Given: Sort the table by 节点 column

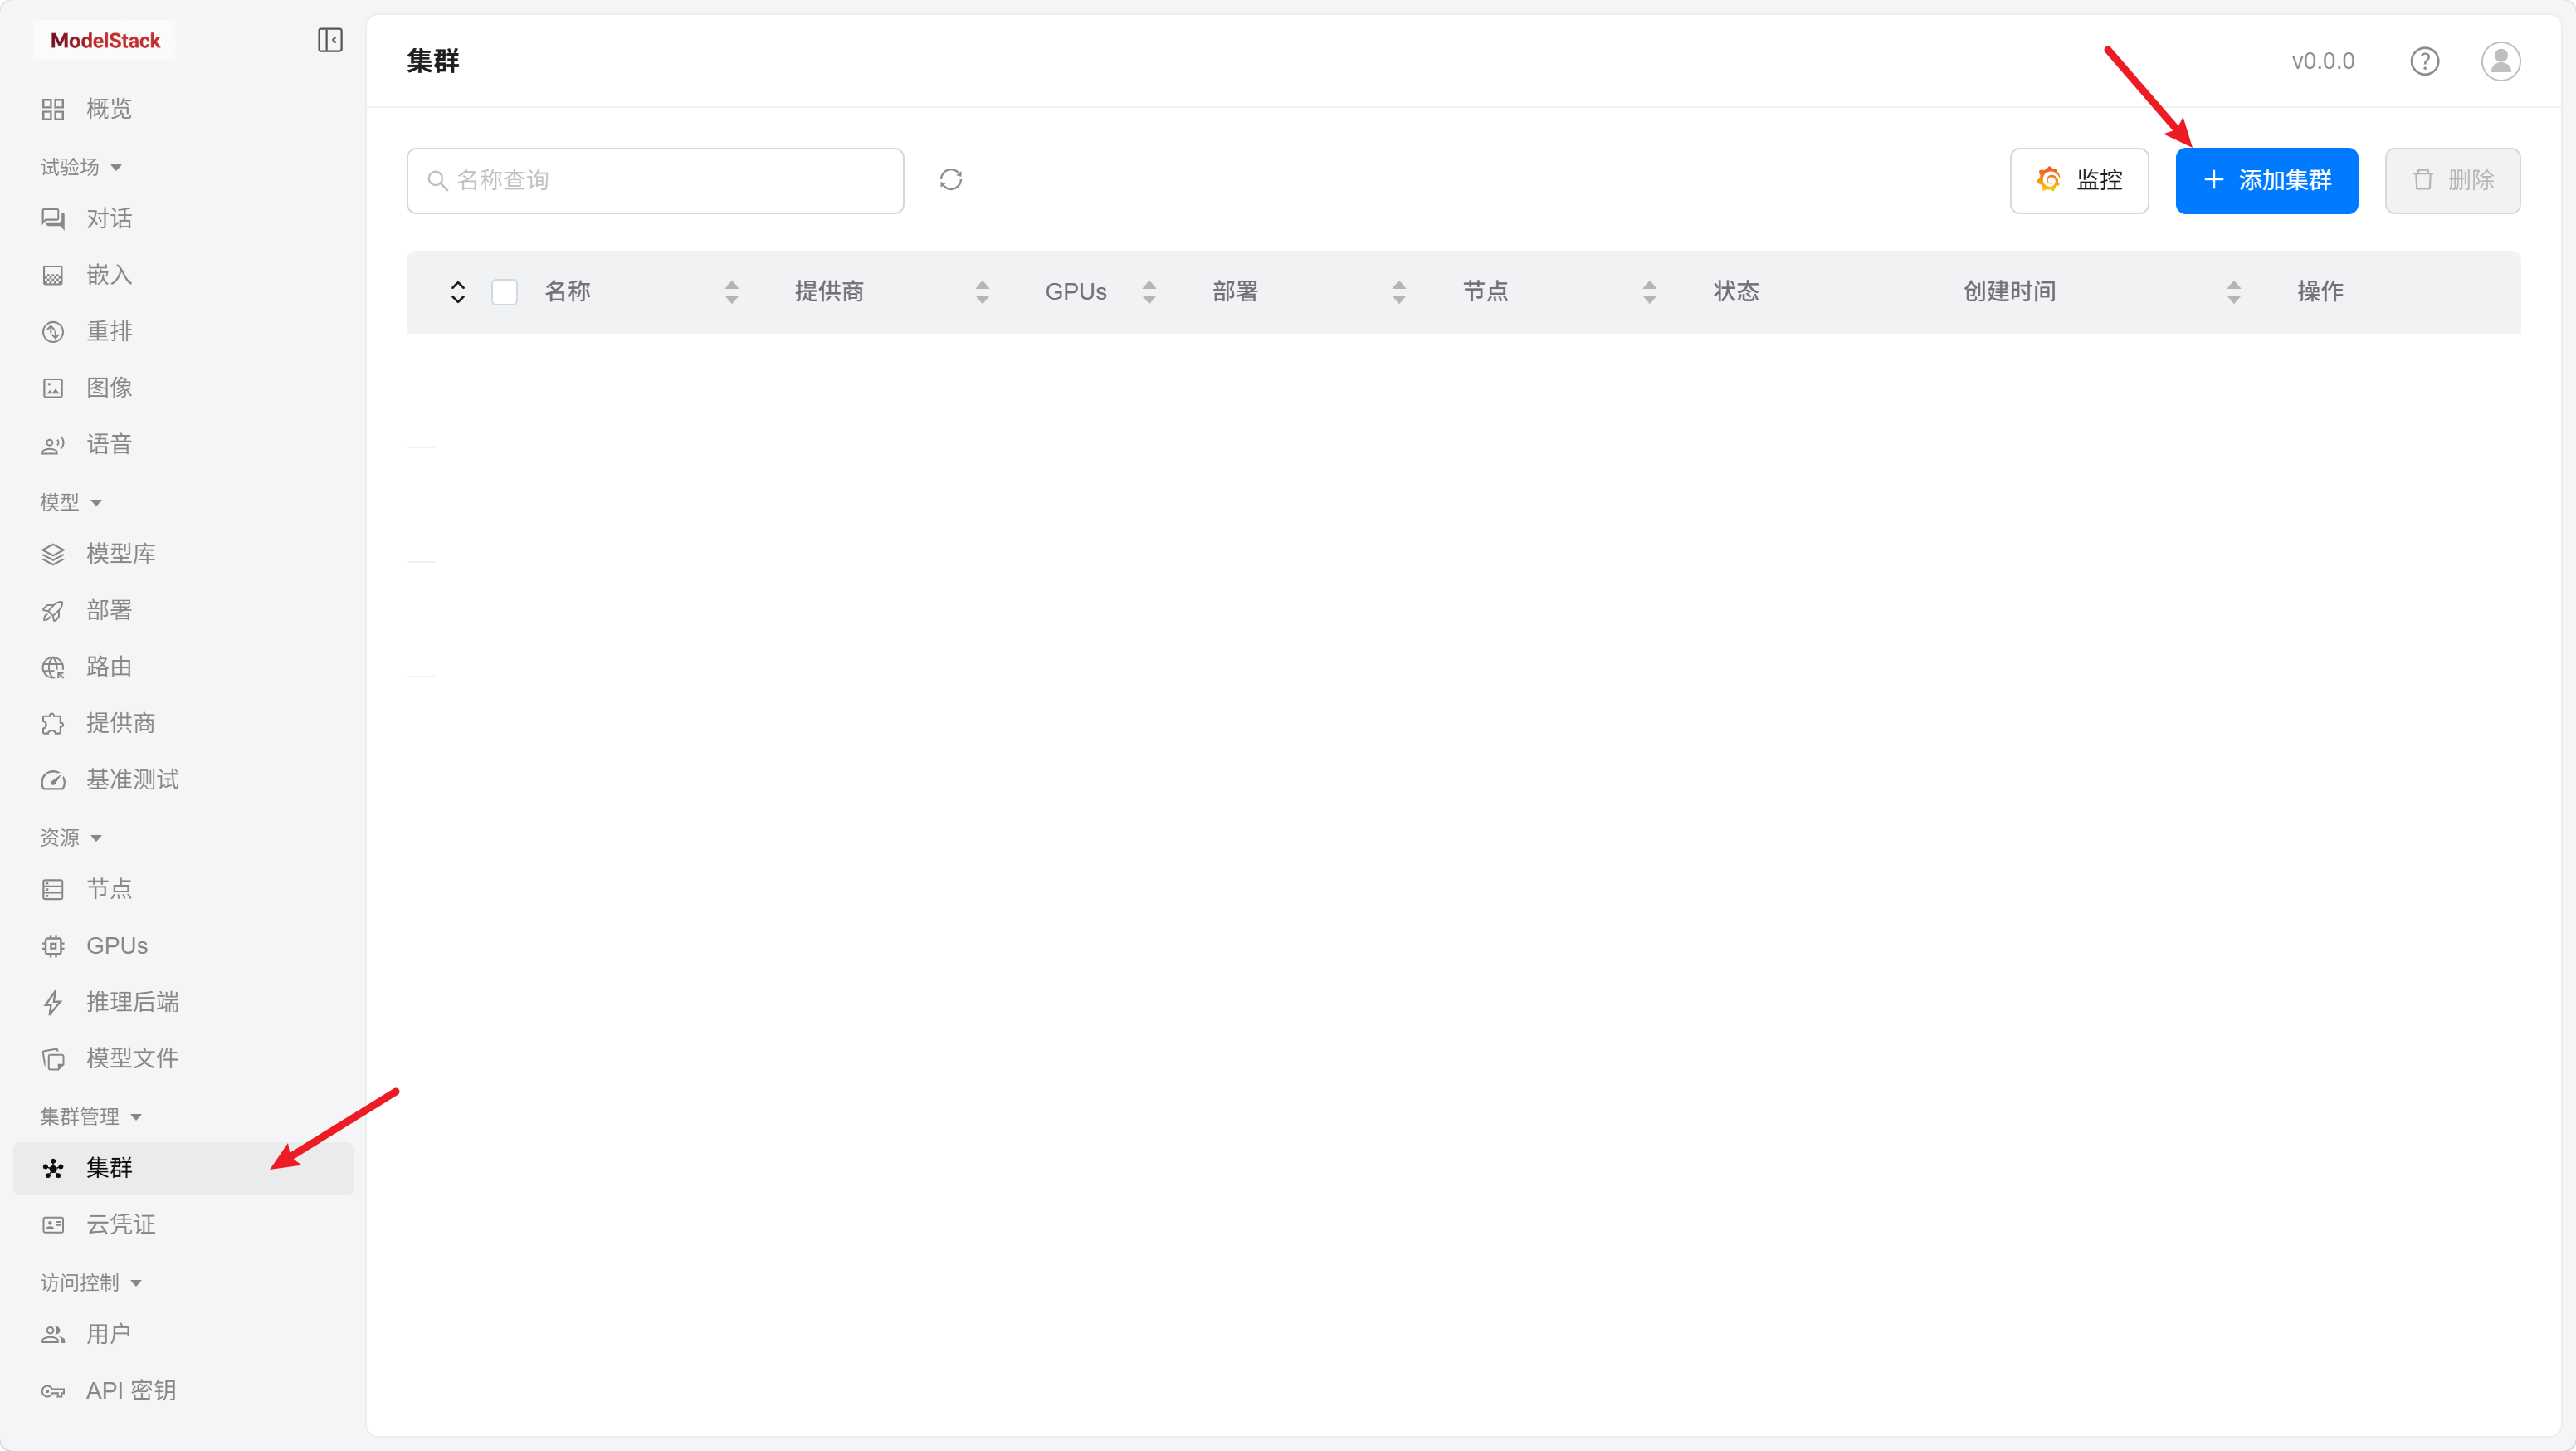Looking at the screenshot, I should 1650,292.
